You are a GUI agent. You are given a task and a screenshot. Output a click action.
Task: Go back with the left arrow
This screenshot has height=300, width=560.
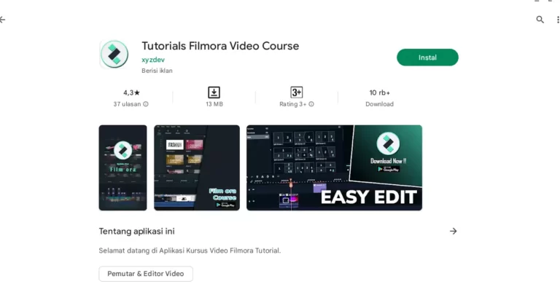tap(2, 20)
